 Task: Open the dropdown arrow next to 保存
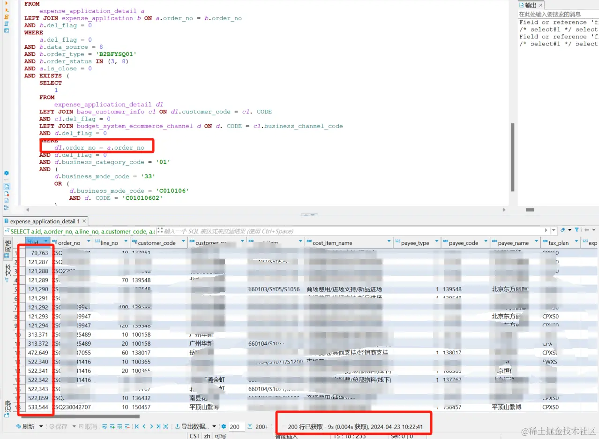click(x=74, y=426)
